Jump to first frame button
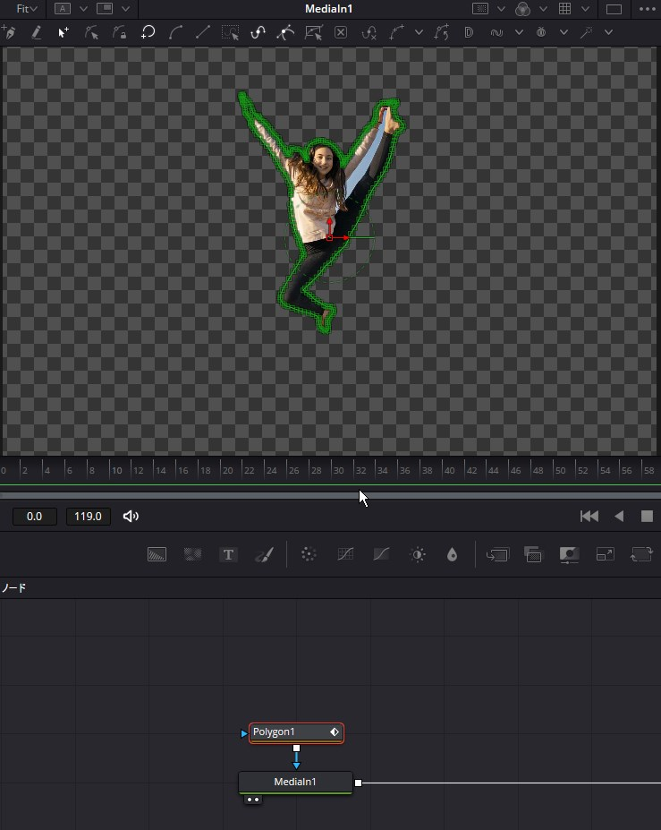Viewport: 661px width, 830px height. [x=589, y=516]
